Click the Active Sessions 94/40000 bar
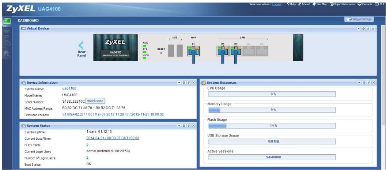The width and height of the screenshot is (386, 170). [272, 157]
